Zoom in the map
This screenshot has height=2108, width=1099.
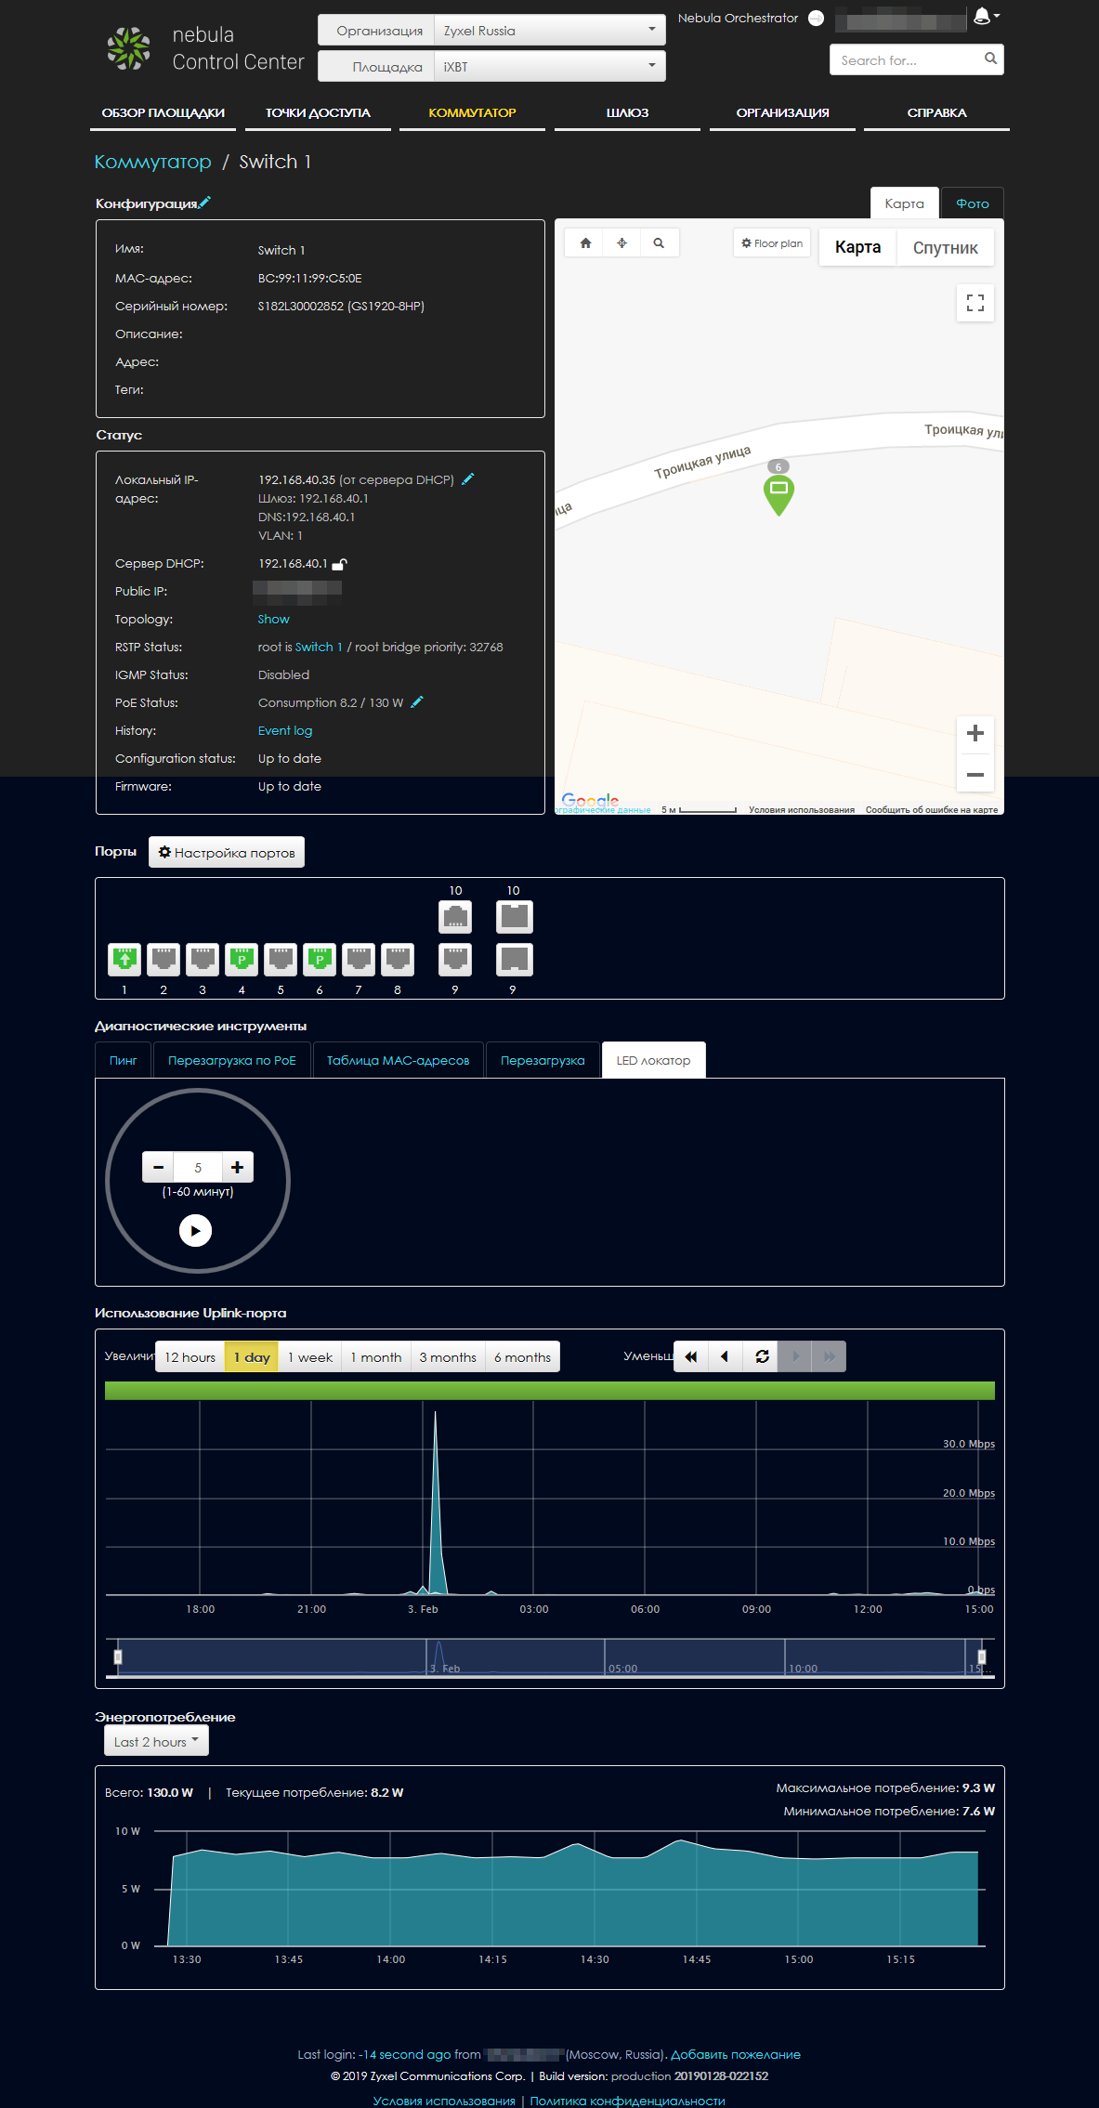(975, 733)
